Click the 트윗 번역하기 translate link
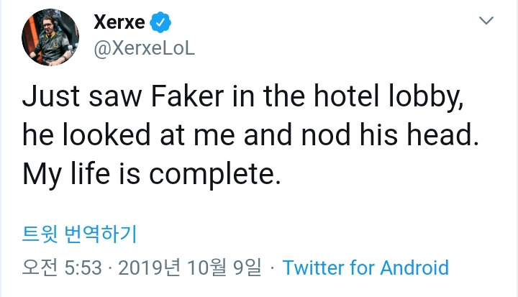The image size is (518, 297). click(80, 234)
